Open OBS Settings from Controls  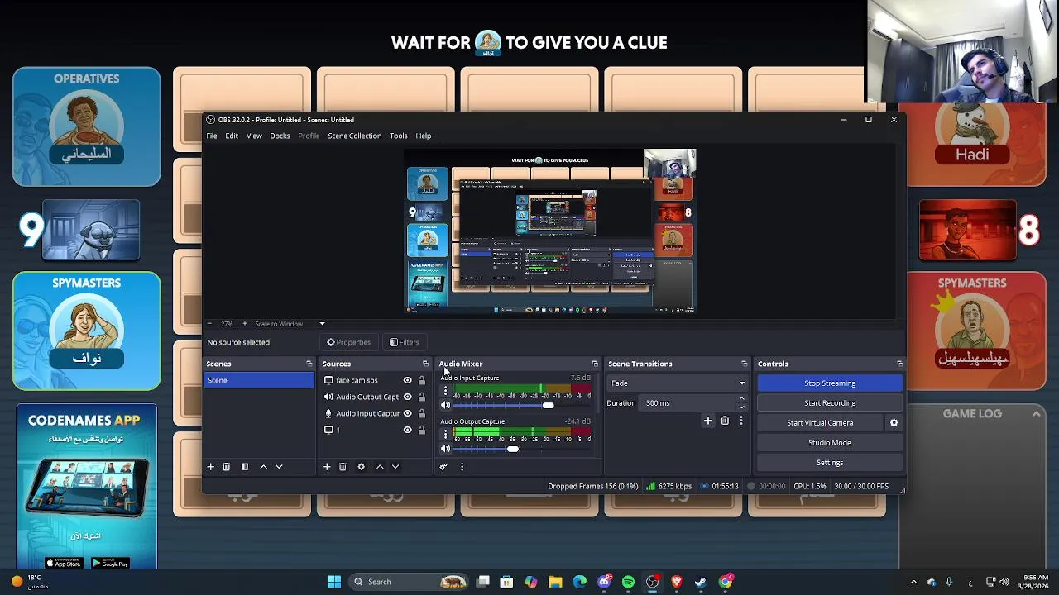[830, 463]
